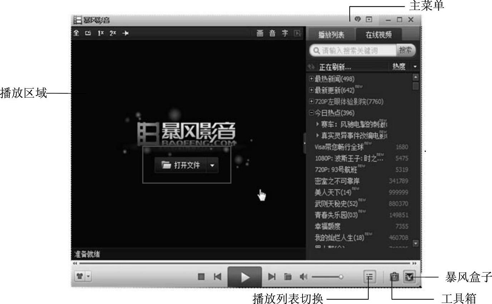The width and height of the screenshot is (492, 304).
Task: Skip to the next item
Action: (x=272, y=276)
